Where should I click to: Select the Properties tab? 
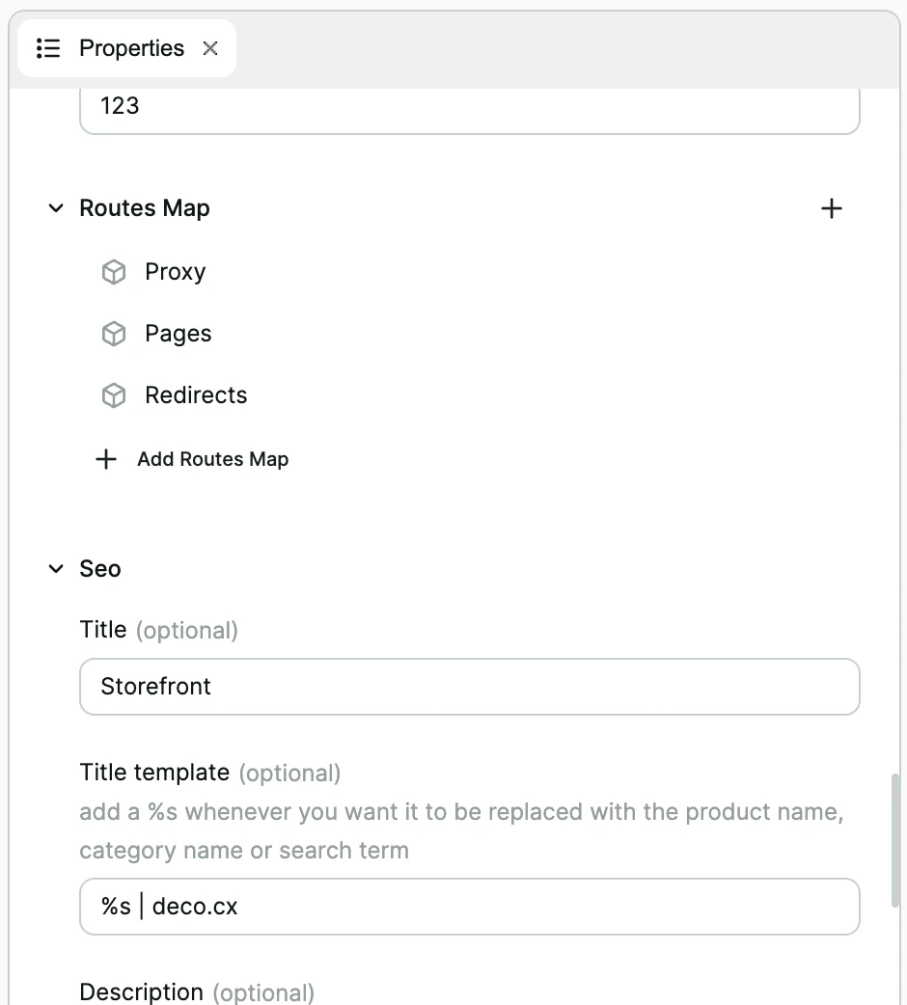pyautogui.click(x=131, y=47)
